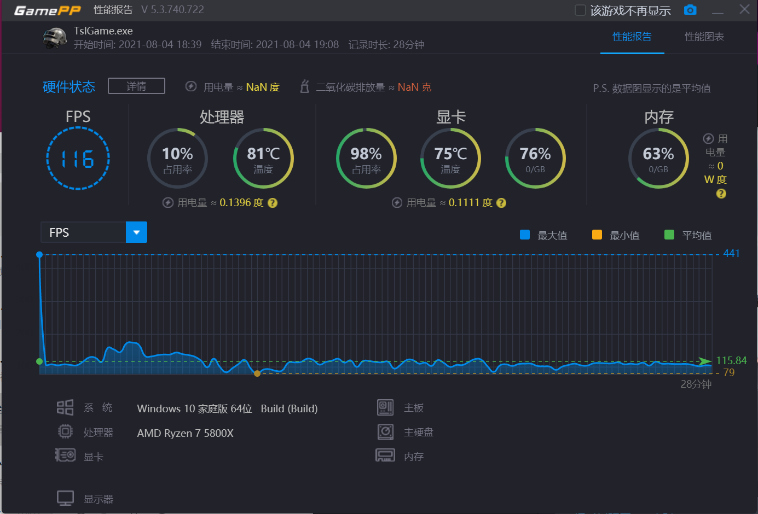
Task: Click the system Windows icon
Action: pos(65,407)
